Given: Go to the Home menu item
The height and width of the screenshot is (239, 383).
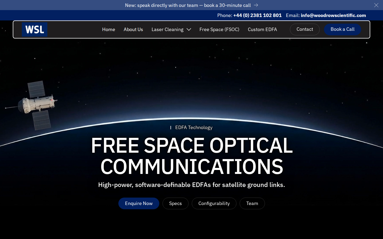Looking at the screenshot, I should (109, 29).
